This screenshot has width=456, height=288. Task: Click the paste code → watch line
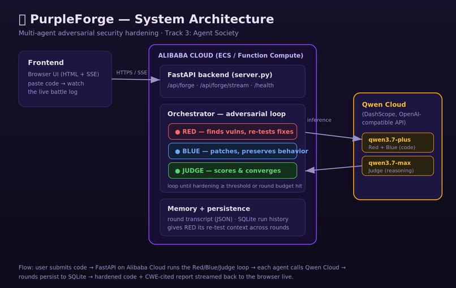click(x=56, y=84)
